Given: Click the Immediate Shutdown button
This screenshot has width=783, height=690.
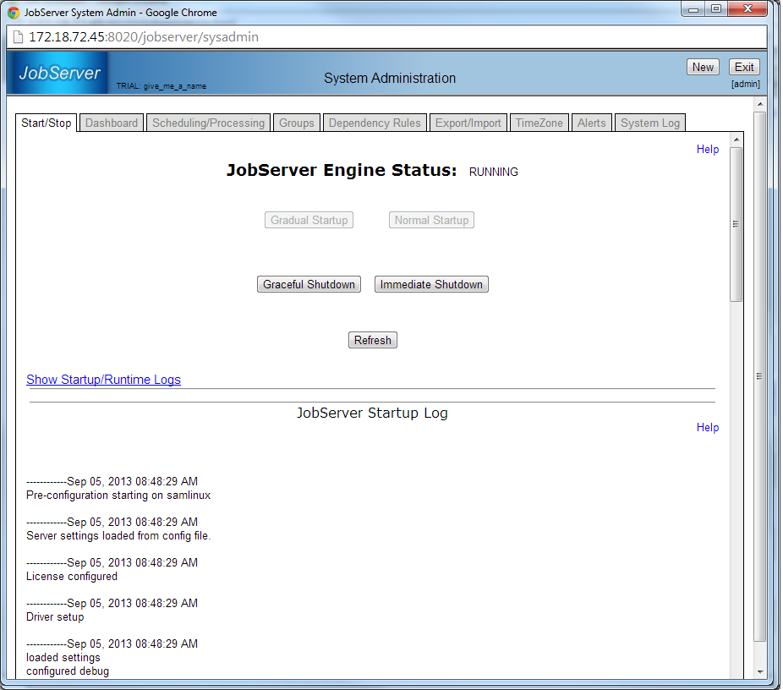Looking at the screenshot, I should coord(431,284).
